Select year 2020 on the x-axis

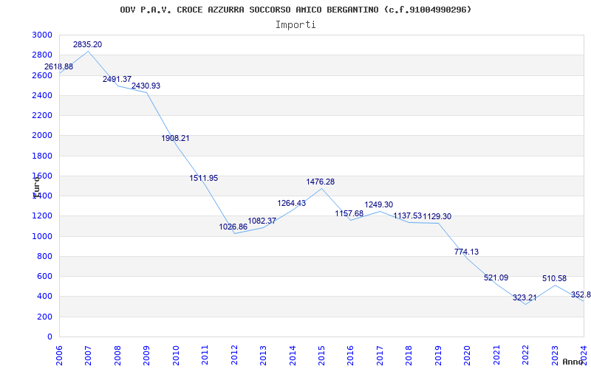[x=467, y=355]
